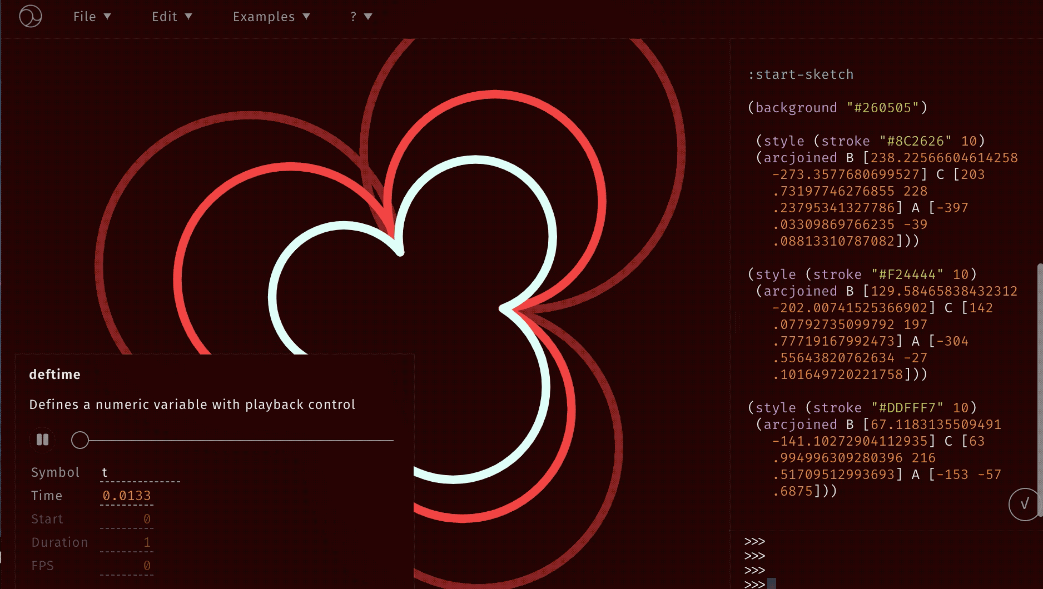1043x589 pixels.
Task: Click the "#F24444" stroke color value
Action: (907, 274)
